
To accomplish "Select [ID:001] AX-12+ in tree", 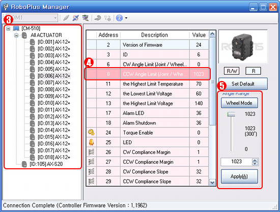I will click(x=54, y=42).
